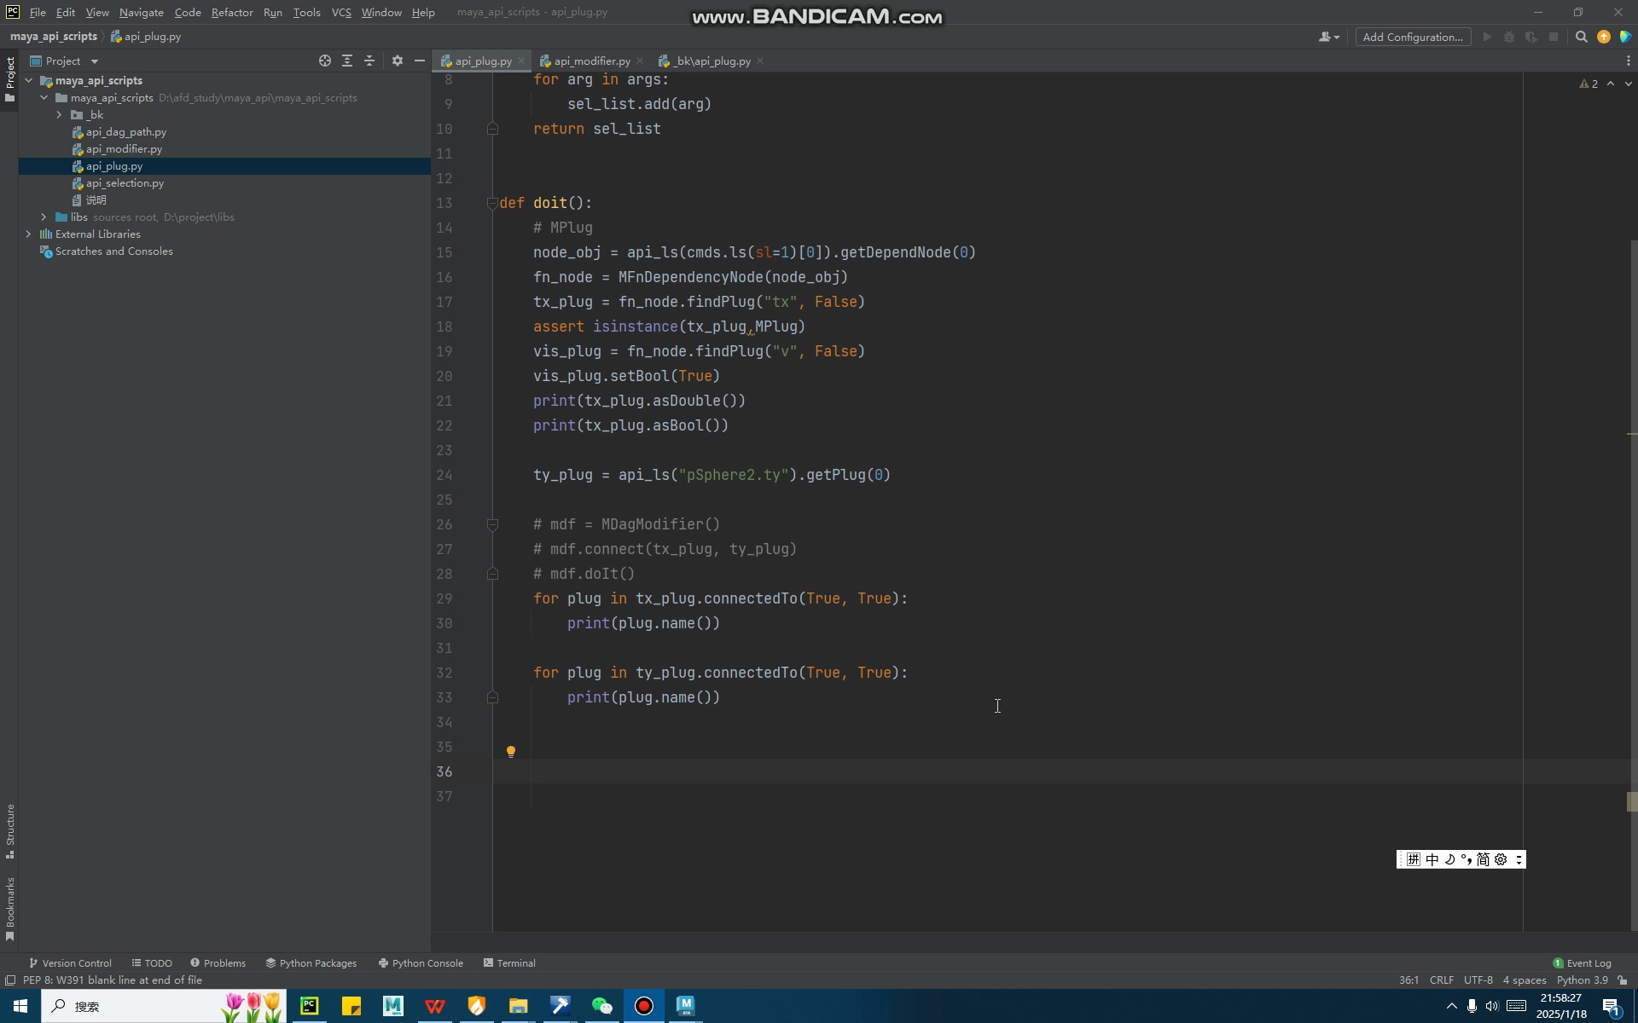Open the Python 3.9 interpreter selector
Screen dimensions: 1638x1023
[1582, 980]
